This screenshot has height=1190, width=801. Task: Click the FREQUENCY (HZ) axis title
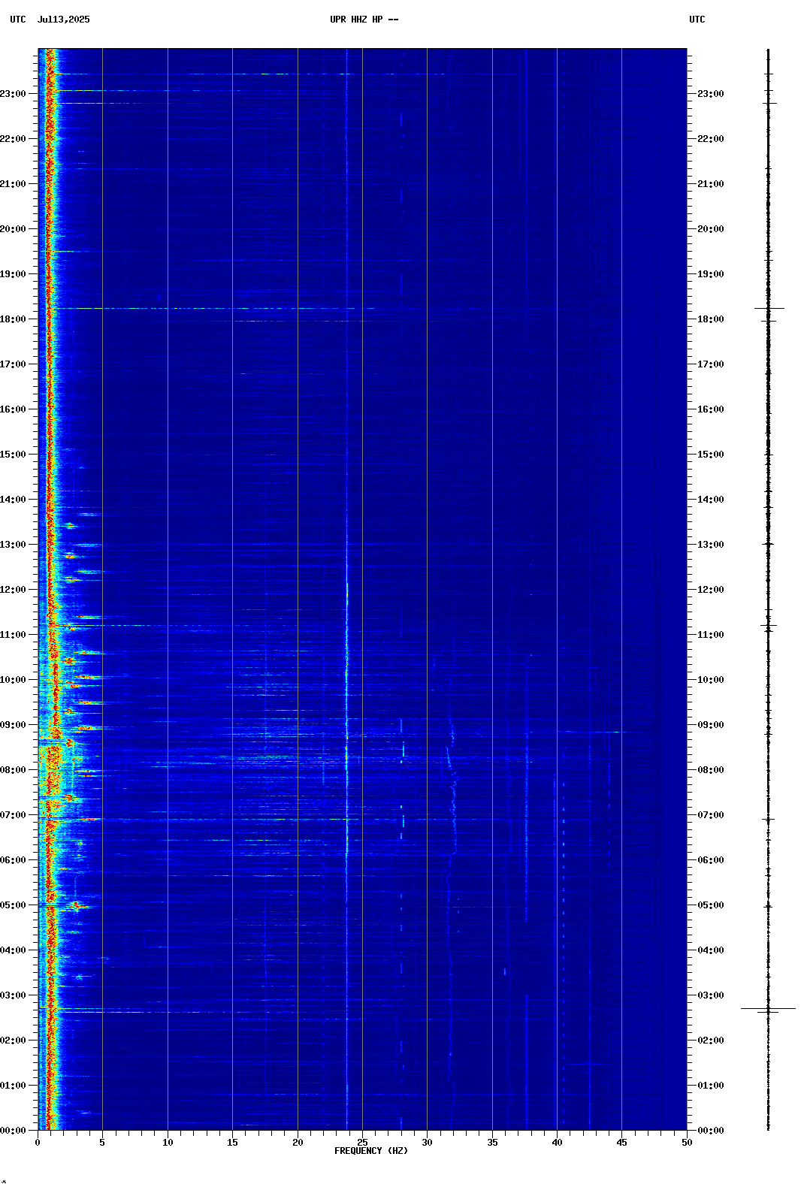[x=371, y=1151]
